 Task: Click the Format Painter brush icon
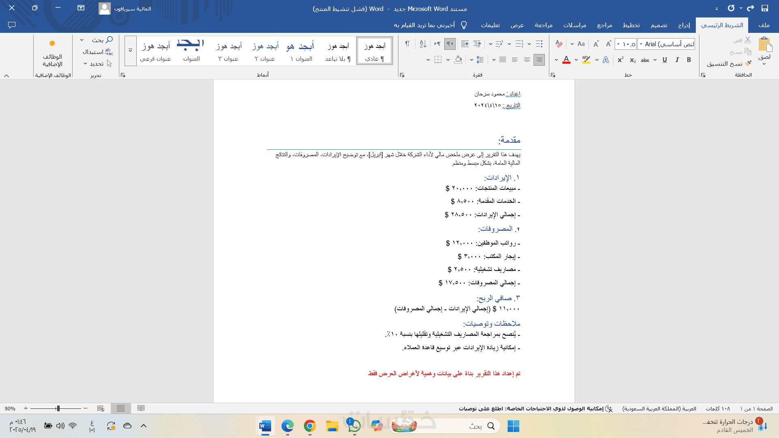(748, 64)
